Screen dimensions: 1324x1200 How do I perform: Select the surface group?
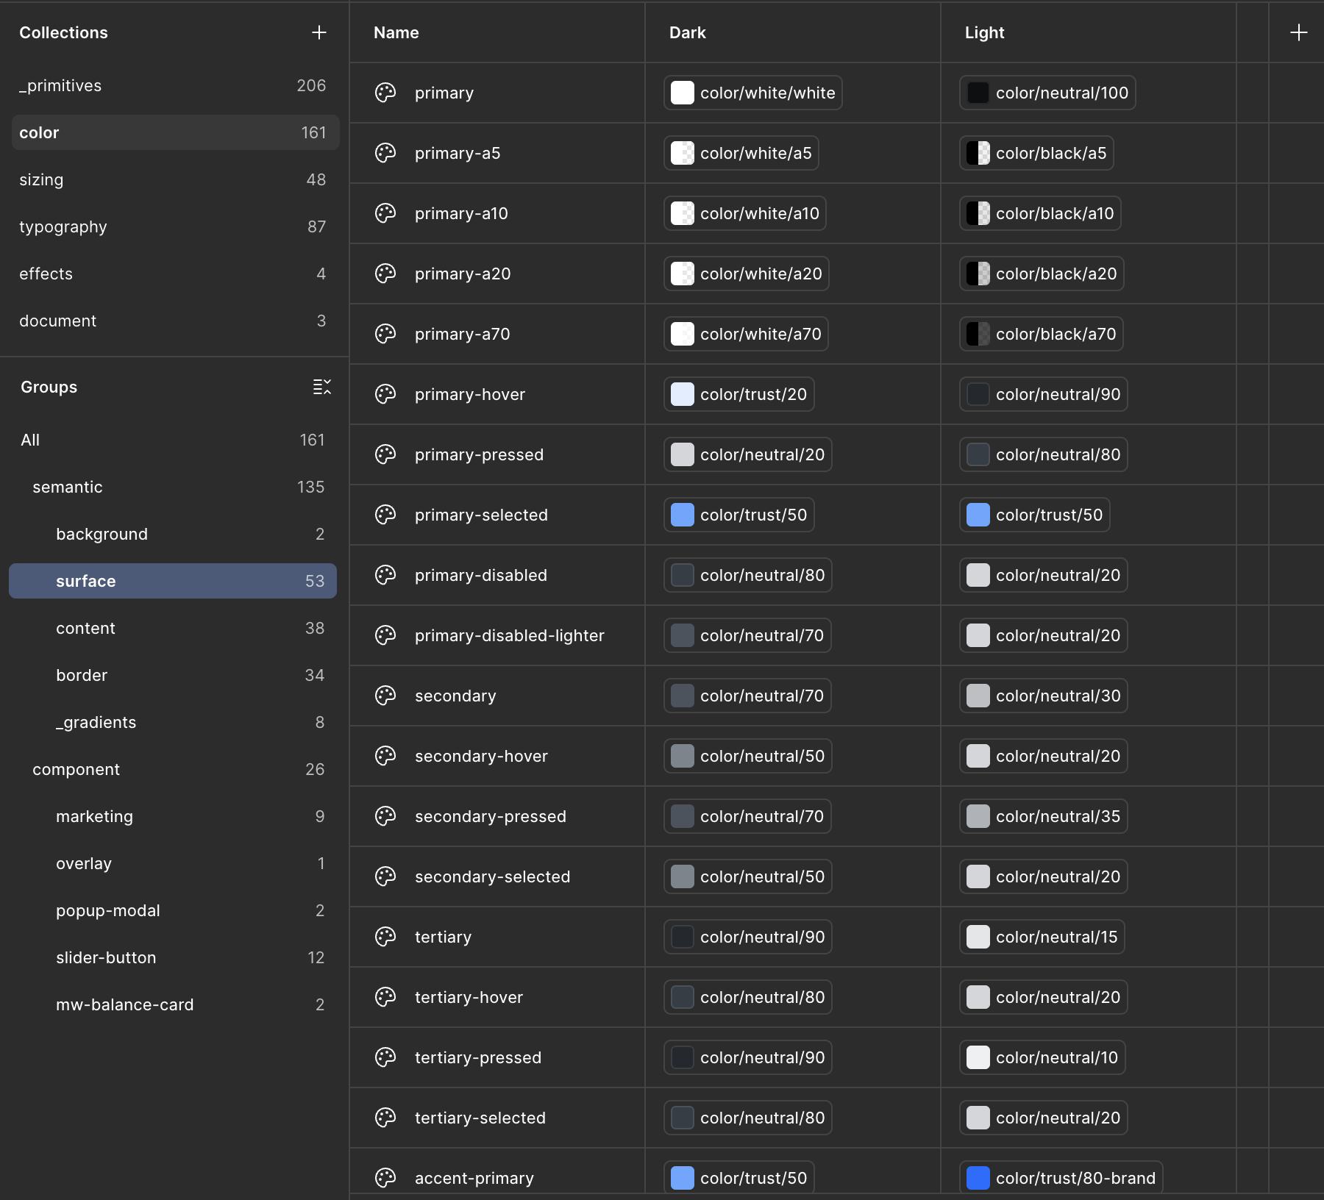[173, 581]
